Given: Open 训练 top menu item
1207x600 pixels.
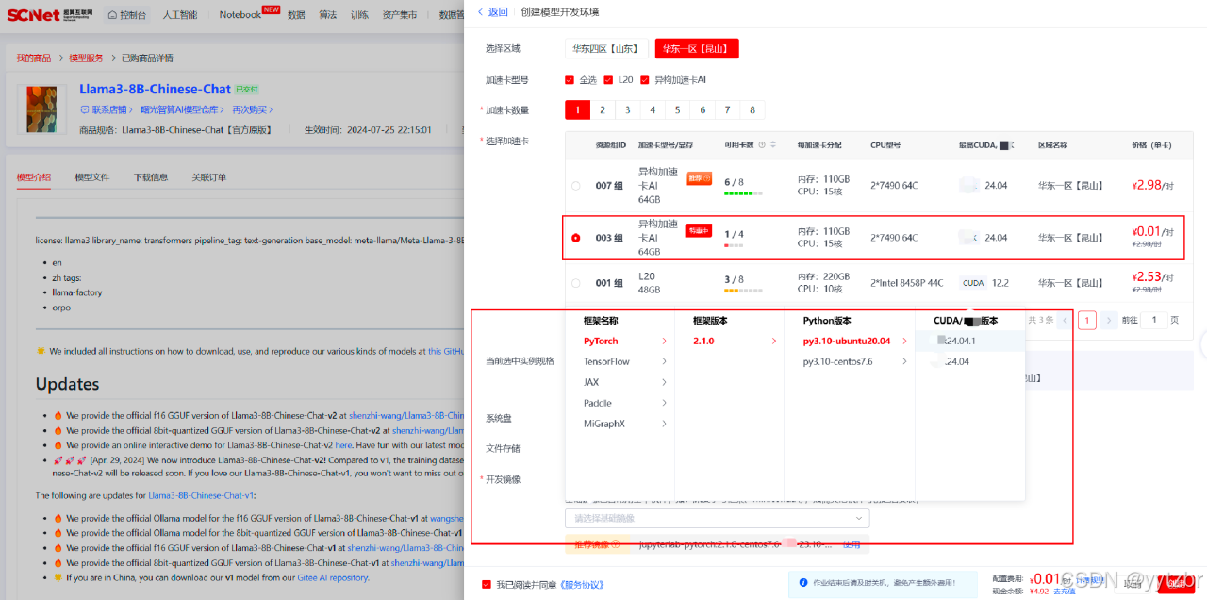Looking at the screenshot, I should pyautogui.click(x=359, y=15).
